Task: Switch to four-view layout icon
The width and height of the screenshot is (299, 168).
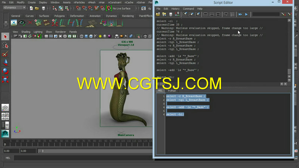Action: click(x=5, y=116)
